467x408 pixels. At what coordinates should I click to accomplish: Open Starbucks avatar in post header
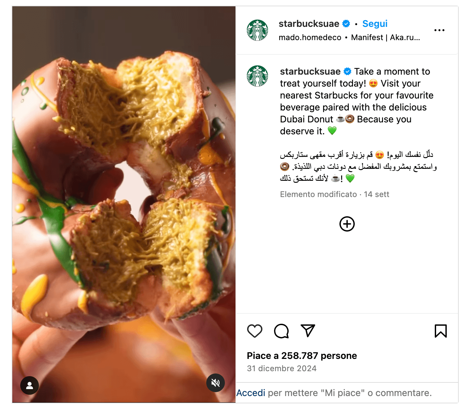coord(257,30)
